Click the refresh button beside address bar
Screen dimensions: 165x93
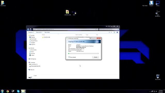[97, 29]
